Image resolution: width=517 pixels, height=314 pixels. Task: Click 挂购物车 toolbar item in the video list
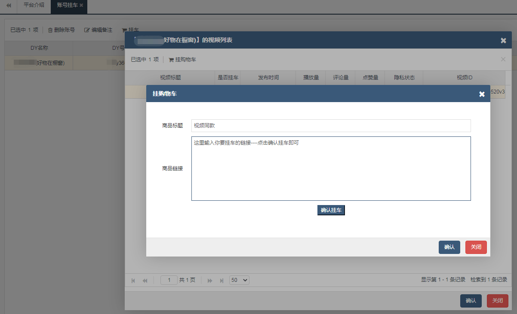(182, 60)
